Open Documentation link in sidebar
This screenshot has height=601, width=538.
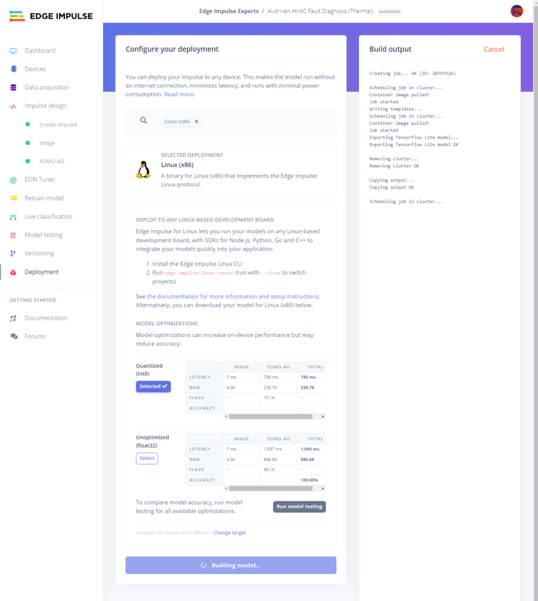click(46, 318)
